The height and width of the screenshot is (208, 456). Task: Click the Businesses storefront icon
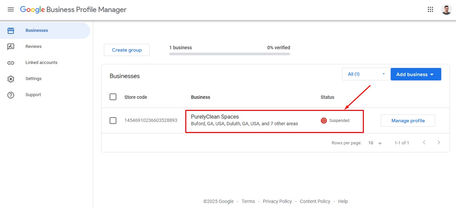click(11, 30)
